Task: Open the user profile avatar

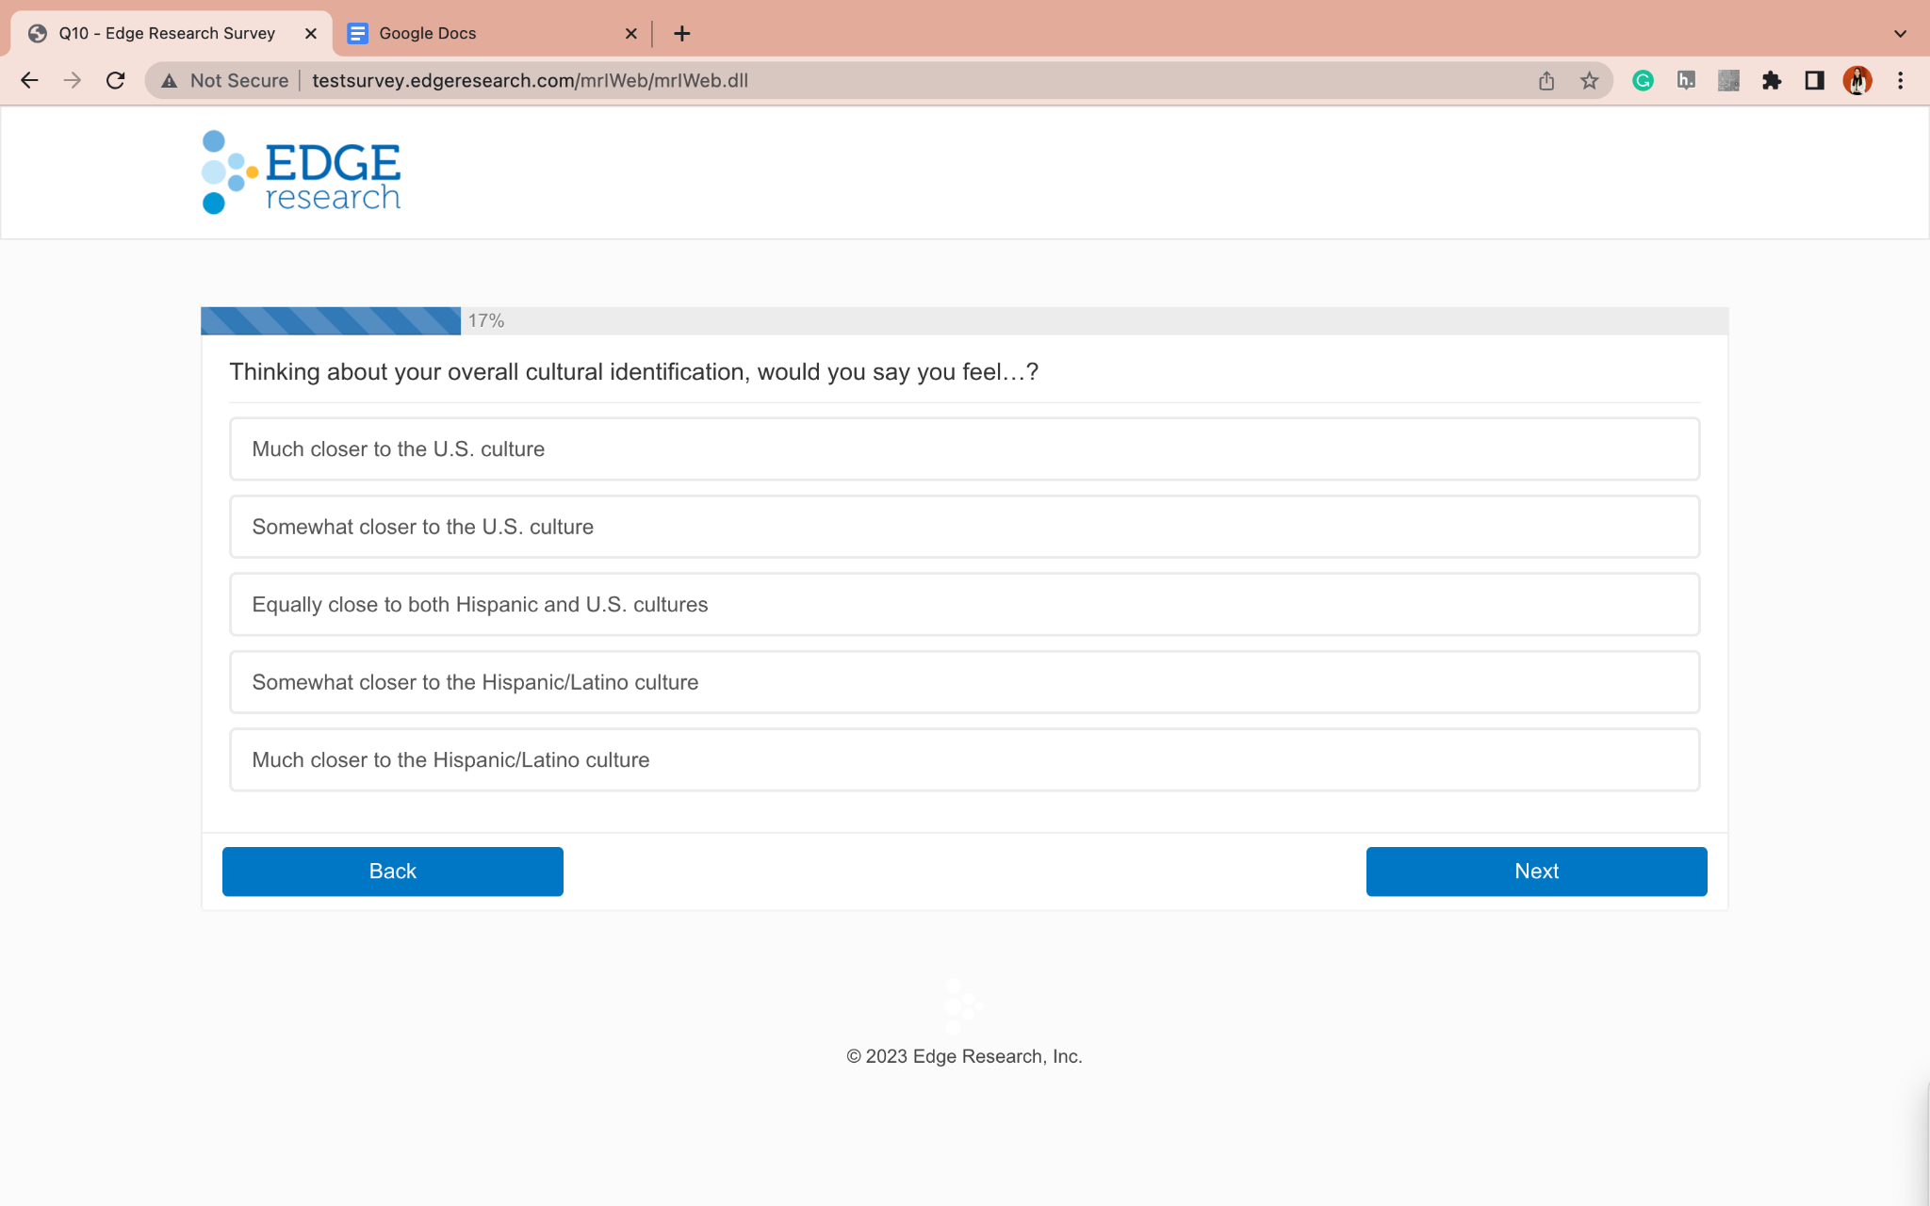Action: [1856, 81]
